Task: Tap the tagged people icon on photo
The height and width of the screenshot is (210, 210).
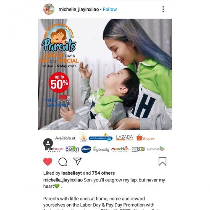Action: click(48, 143)
